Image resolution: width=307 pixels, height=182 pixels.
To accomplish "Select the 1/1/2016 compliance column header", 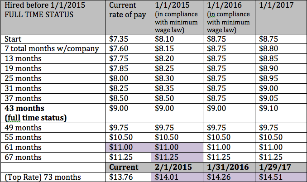I will click(229, 17).
